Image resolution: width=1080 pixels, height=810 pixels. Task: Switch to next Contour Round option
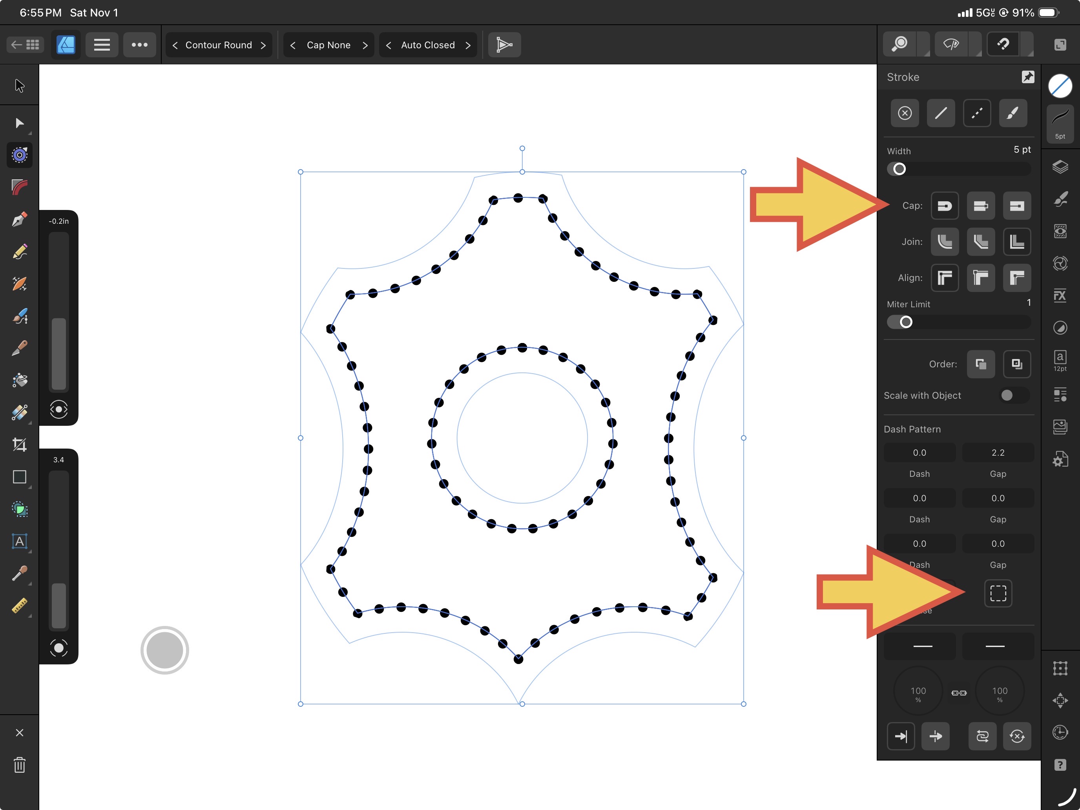click(263, 45)
